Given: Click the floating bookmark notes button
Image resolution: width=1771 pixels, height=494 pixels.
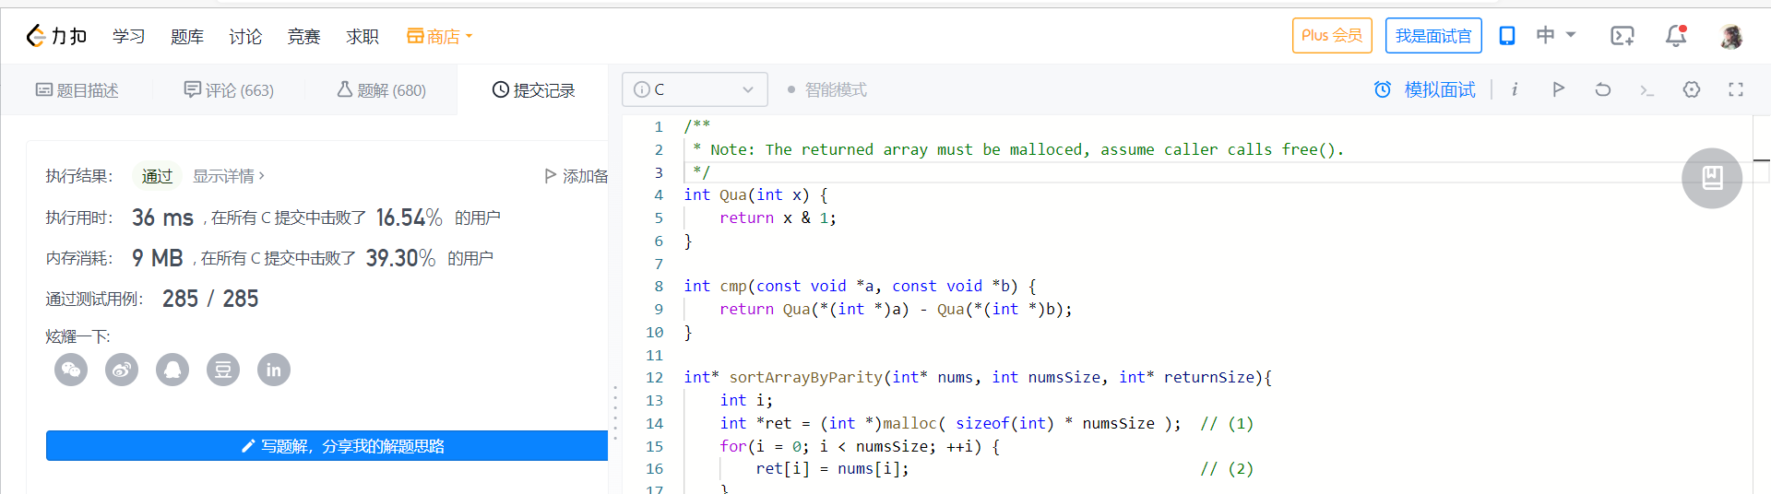Looking at the screenshot, I should pos(1711,178).
